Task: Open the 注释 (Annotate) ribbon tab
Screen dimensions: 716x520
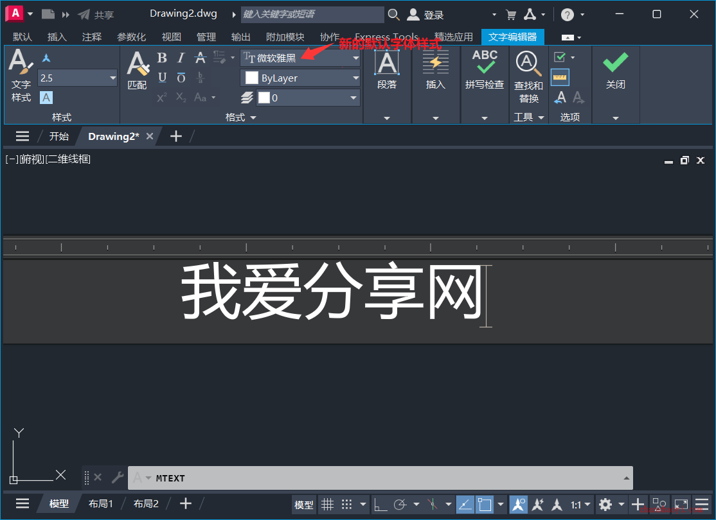Action: coord(92,37)
